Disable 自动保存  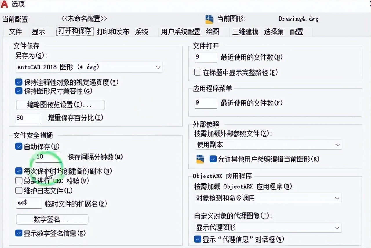pos(19,146)
